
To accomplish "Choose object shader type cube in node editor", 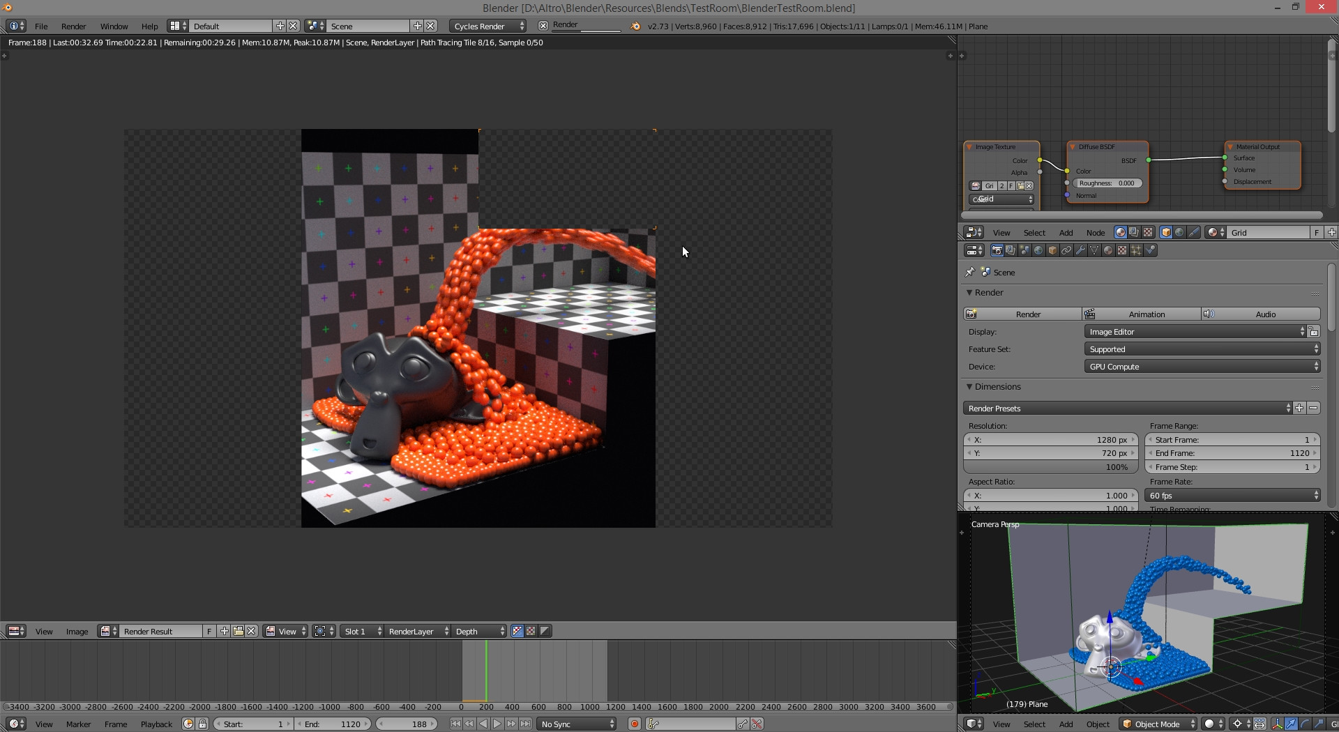I will coord(1166,233).
